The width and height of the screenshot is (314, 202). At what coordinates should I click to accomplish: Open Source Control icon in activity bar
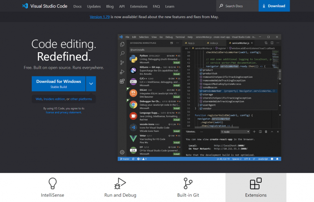pos(122,62)
